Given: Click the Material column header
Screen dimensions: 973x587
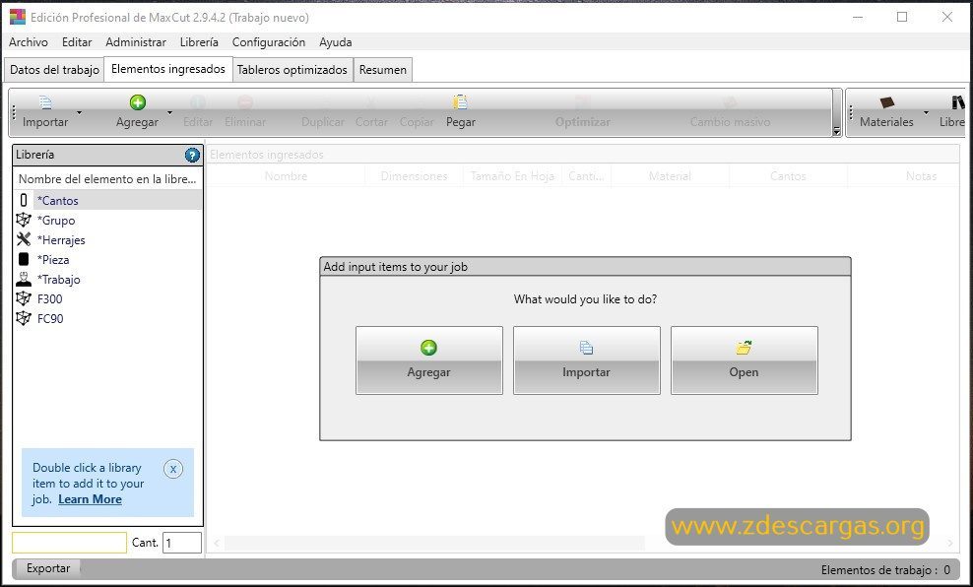Looking at the screenshot, I should click(671, 176).
